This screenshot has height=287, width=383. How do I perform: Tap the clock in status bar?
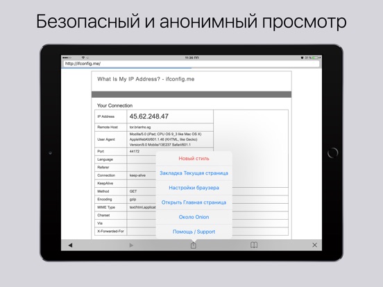click(x=191, y=58)
